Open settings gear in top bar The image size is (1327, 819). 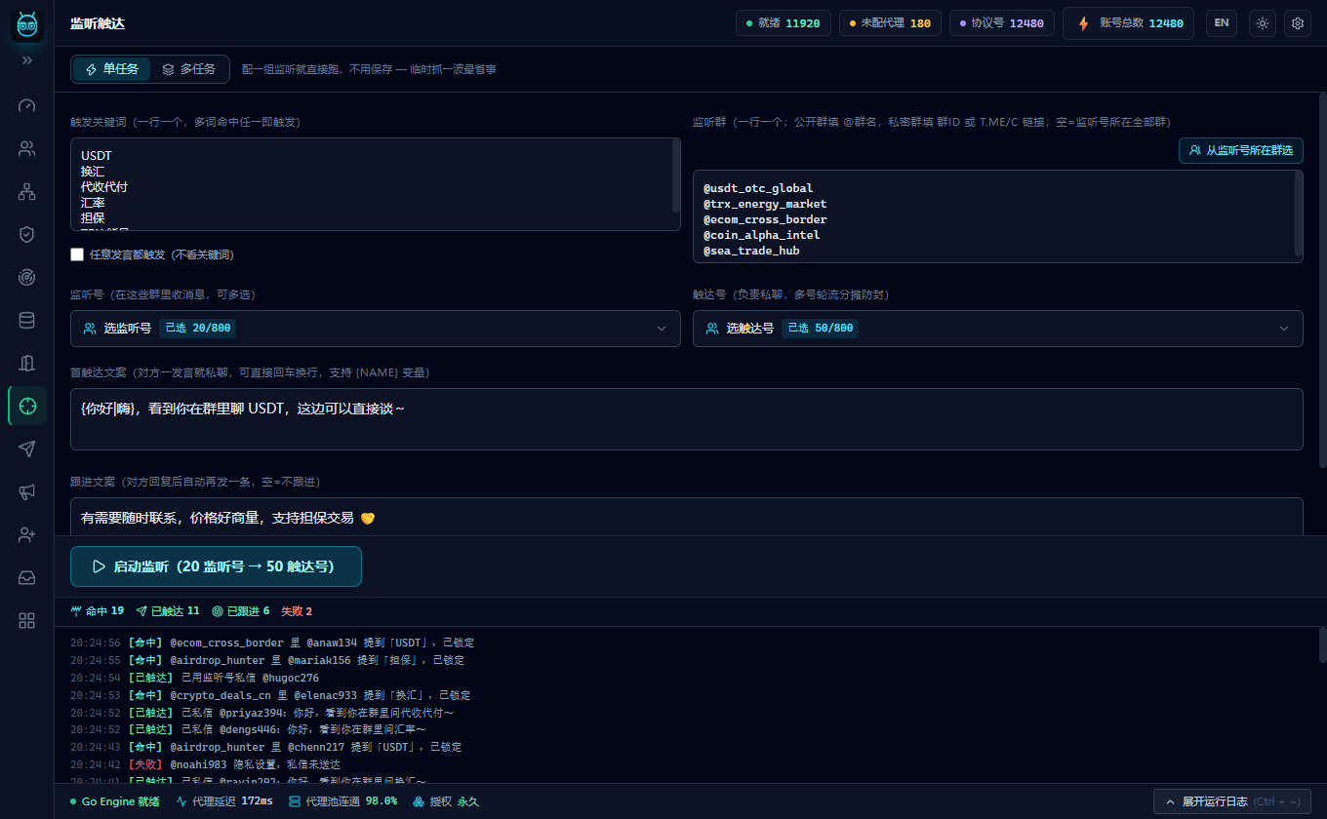(x=1298, y=23)
